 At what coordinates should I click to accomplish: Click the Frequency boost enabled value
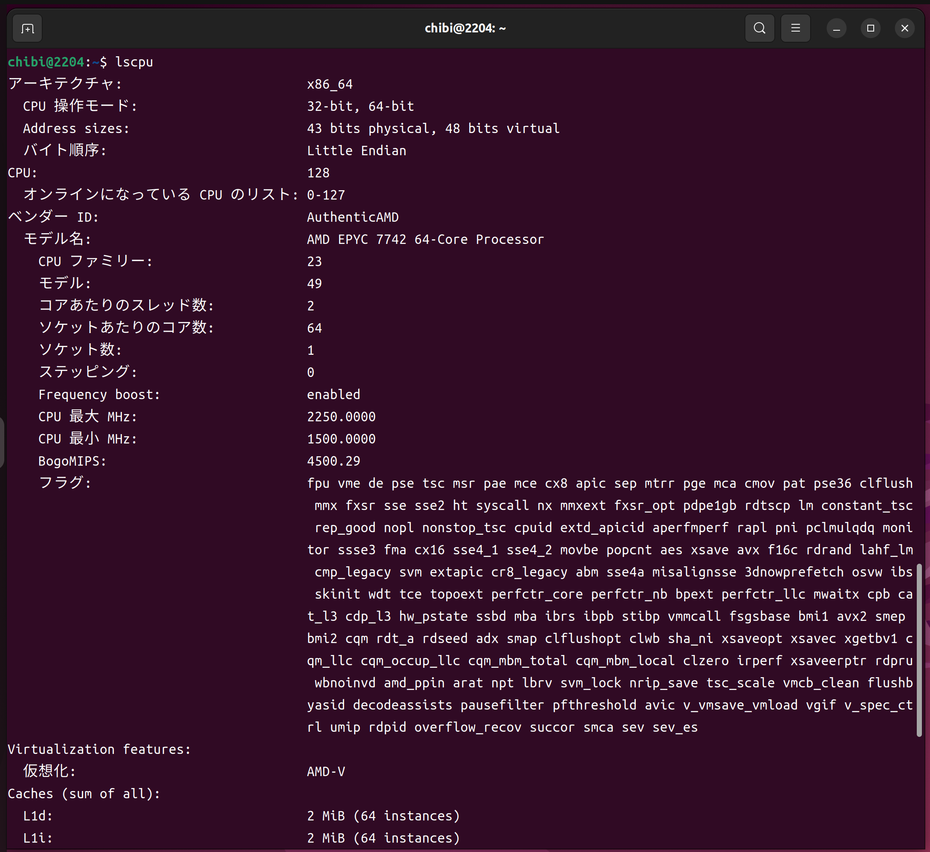(x=333, y=394)
